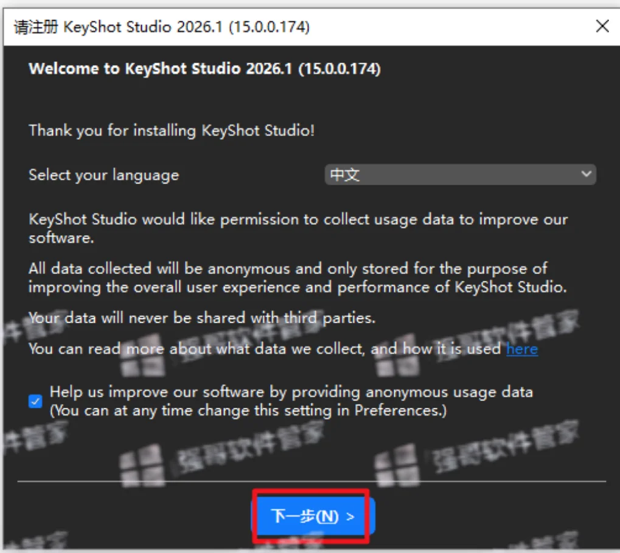620x553 pixels.
Task: Uncheck the anonymous usage data checkbox
Action: click(x=35, y=401)
